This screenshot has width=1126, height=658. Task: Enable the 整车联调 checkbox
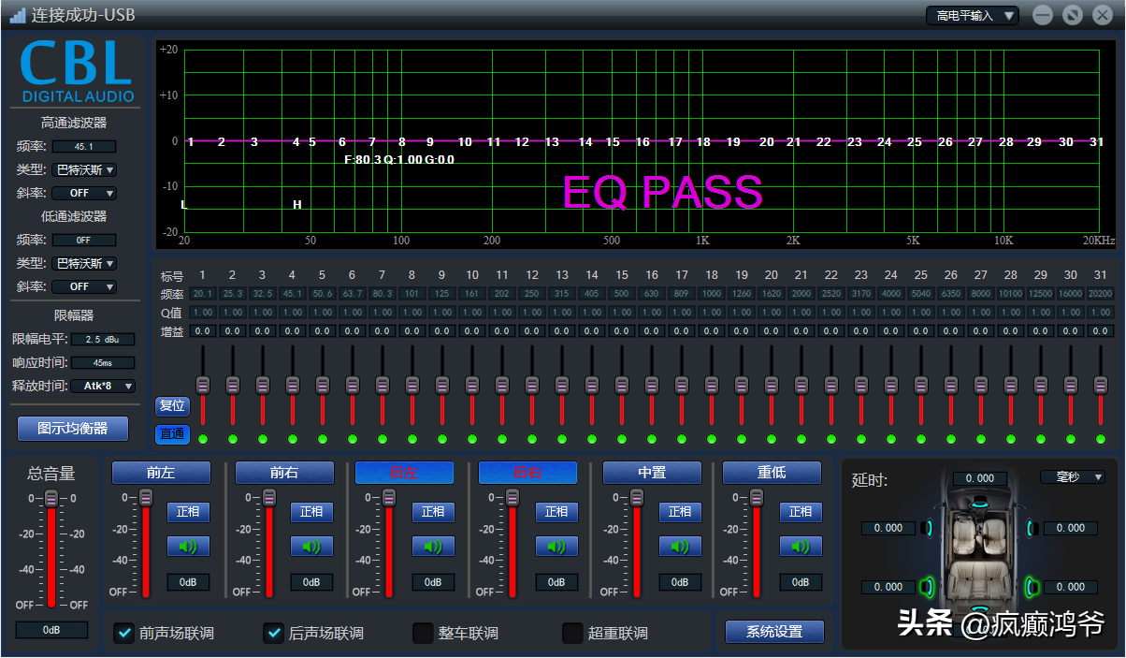pyautogui.click(x=423, y=633)
